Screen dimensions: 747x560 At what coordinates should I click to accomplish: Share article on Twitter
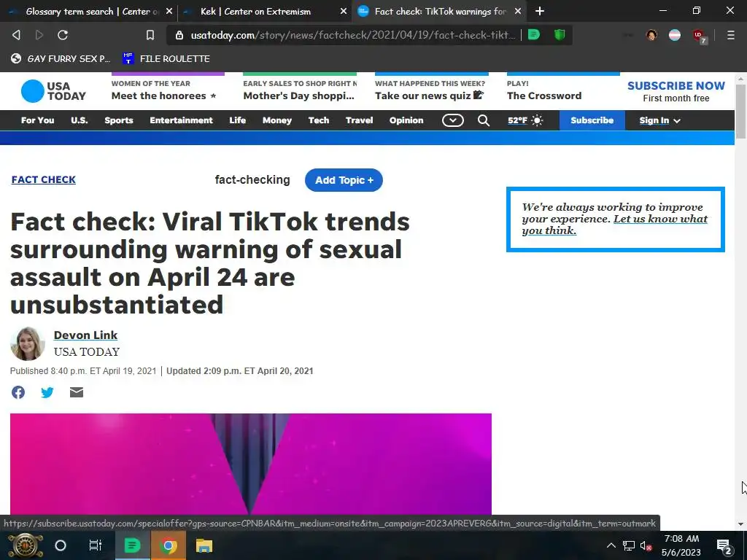pos(47,392)
